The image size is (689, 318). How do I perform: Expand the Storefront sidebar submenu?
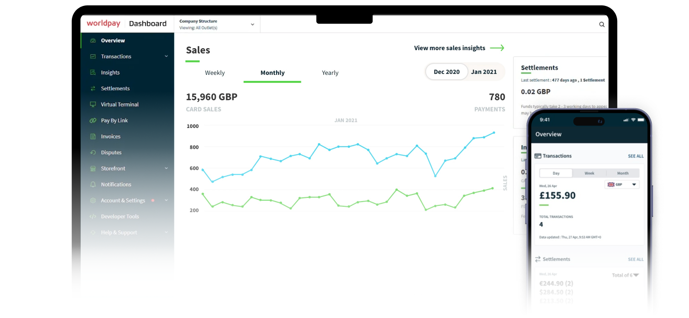tap(166, 168)
